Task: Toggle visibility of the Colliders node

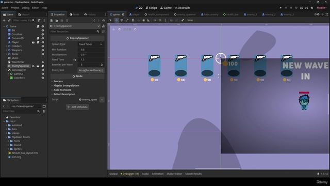Action: pyautogui.click(x=43, y=46)
